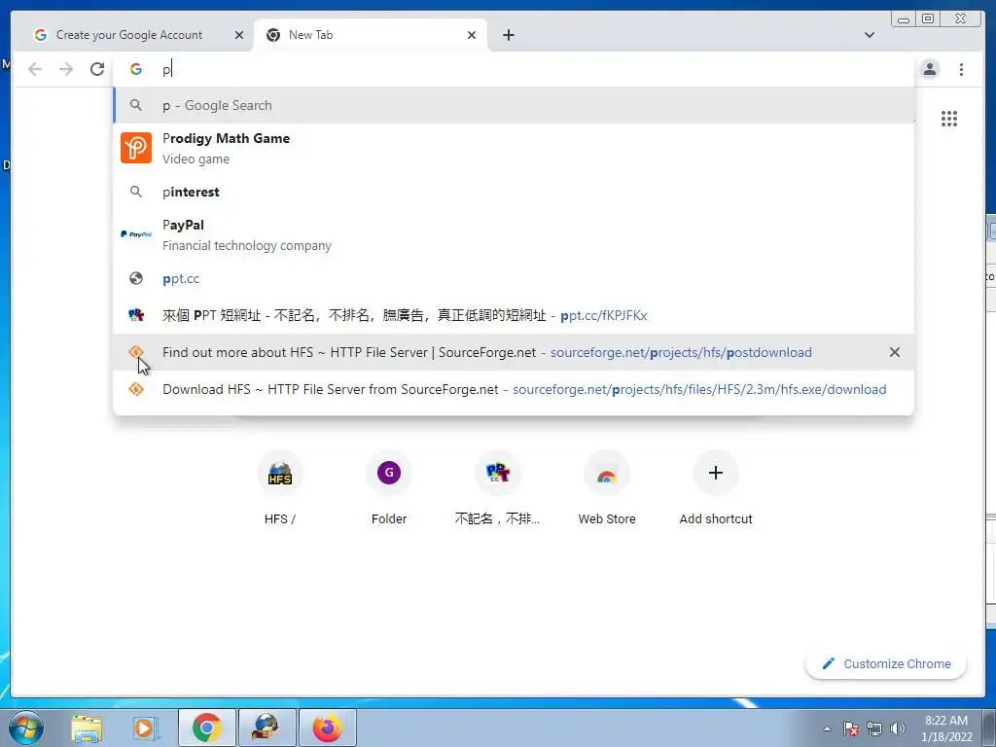Click the SourceForge icon on Download HFS row
996x747 pixels.
(x=136, y=389)
